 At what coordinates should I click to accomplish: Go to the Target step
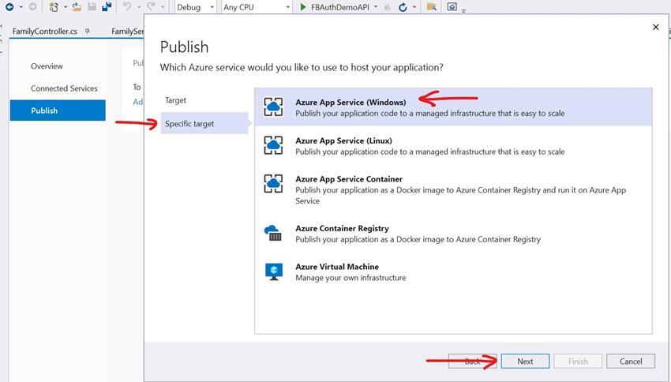coord(175,100)
